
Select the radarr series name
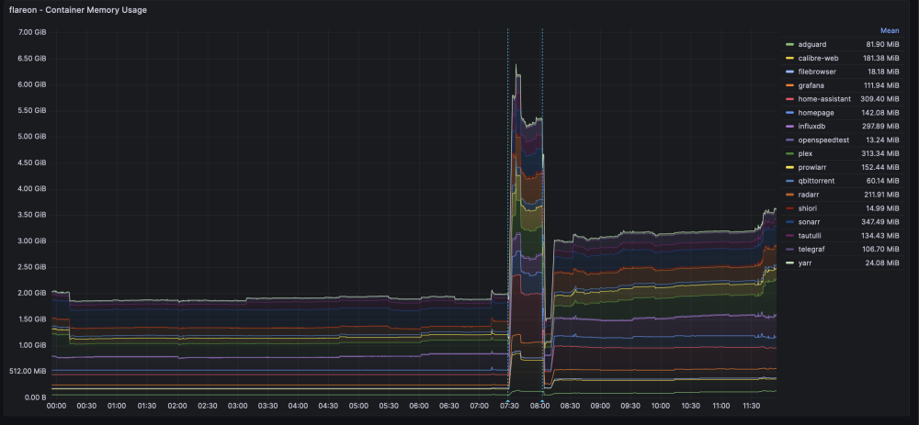click(x=809, y=195)
